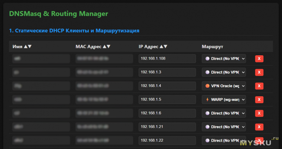Edit IP address field 192.168.1.108
282x149 pixels.
(x=167, y=58)
